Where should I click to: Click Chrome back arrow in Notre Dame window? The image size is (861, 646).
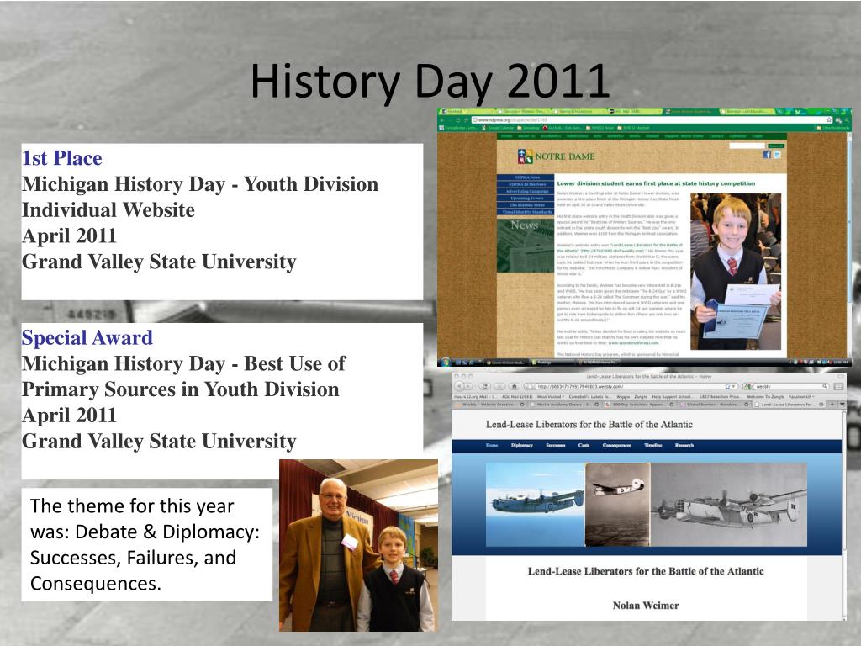(442, 119)
